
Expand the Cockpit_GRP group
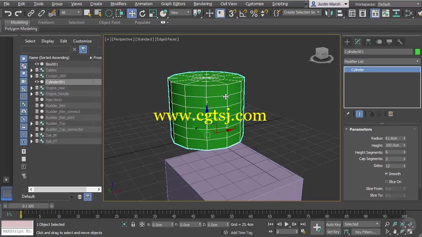click(32, 76)
